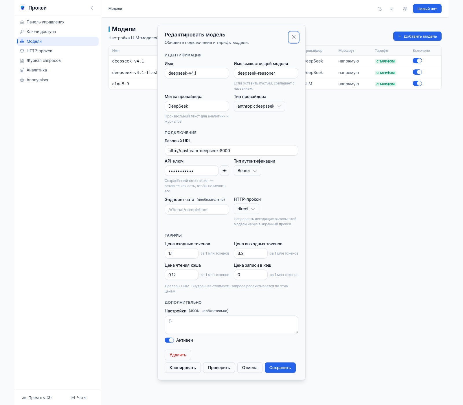Image resolution: width=463 pixels, height=405 pixels.
Task: Expand the Bearer authentication type dropdown
Action: click(x=247, y=171)
